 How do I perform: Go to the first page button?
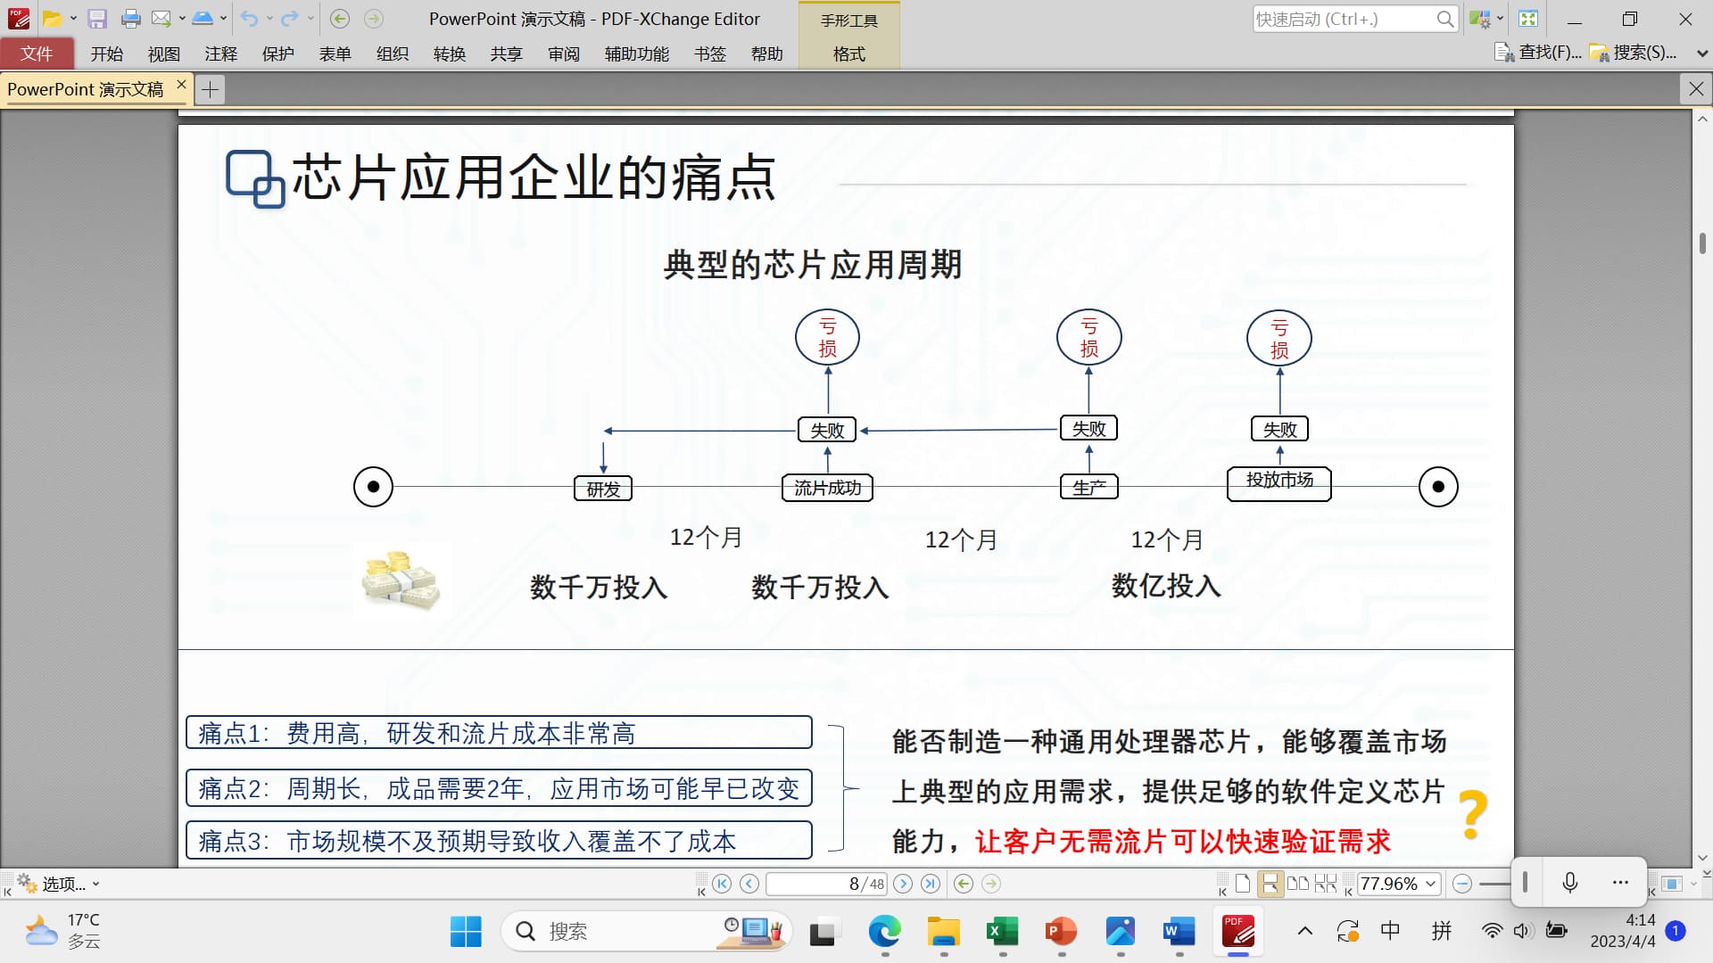(722, 884)
